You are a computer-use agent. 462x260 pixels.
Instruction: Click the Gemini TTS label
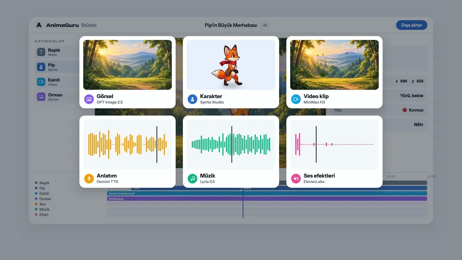pyautogui.click(x=107, y=182)
